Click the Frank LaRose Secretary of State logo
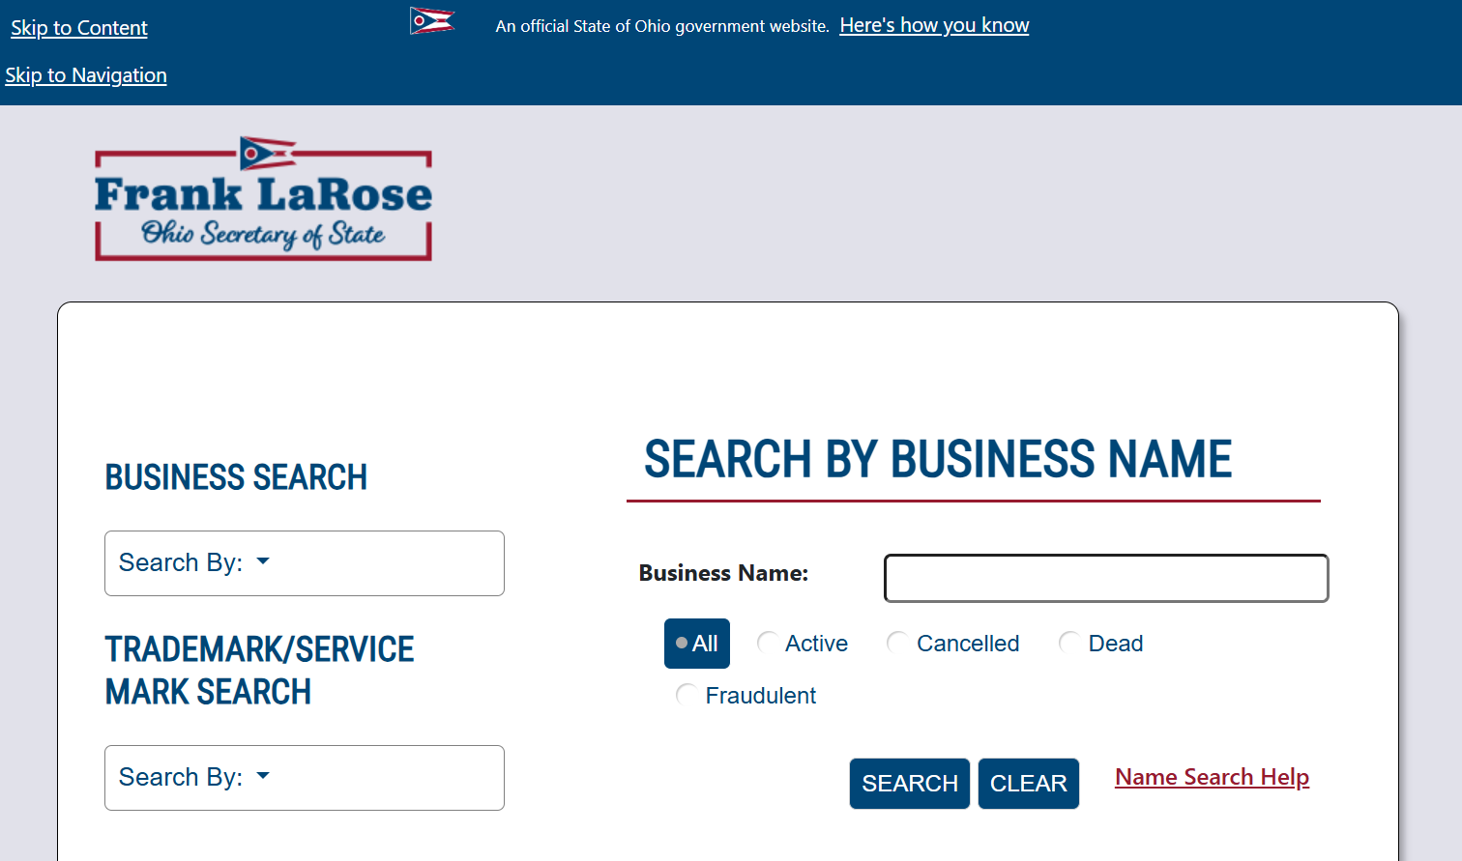 click(263, 197)
